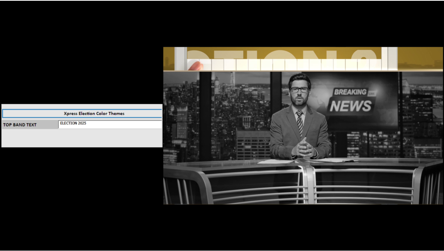Click the LIVE badge beside BREAKING text
Viewport: 444px width, 251px height.
(371, 93)
